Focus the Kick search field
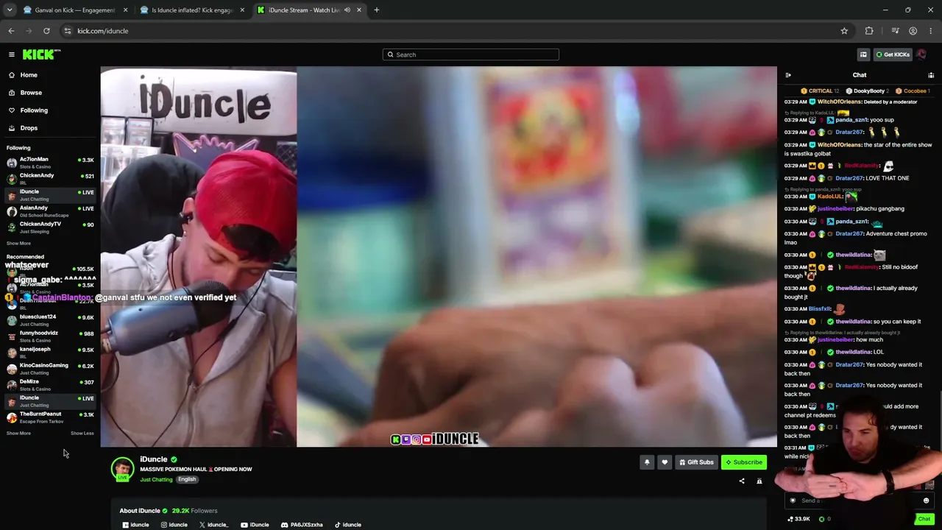Image resolution: width=942 pixels, height=530 pixels. [471, 54]
